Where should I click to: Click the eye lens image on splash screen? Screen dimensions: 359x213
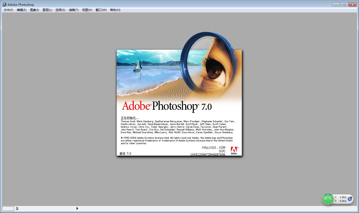(209, 62)
